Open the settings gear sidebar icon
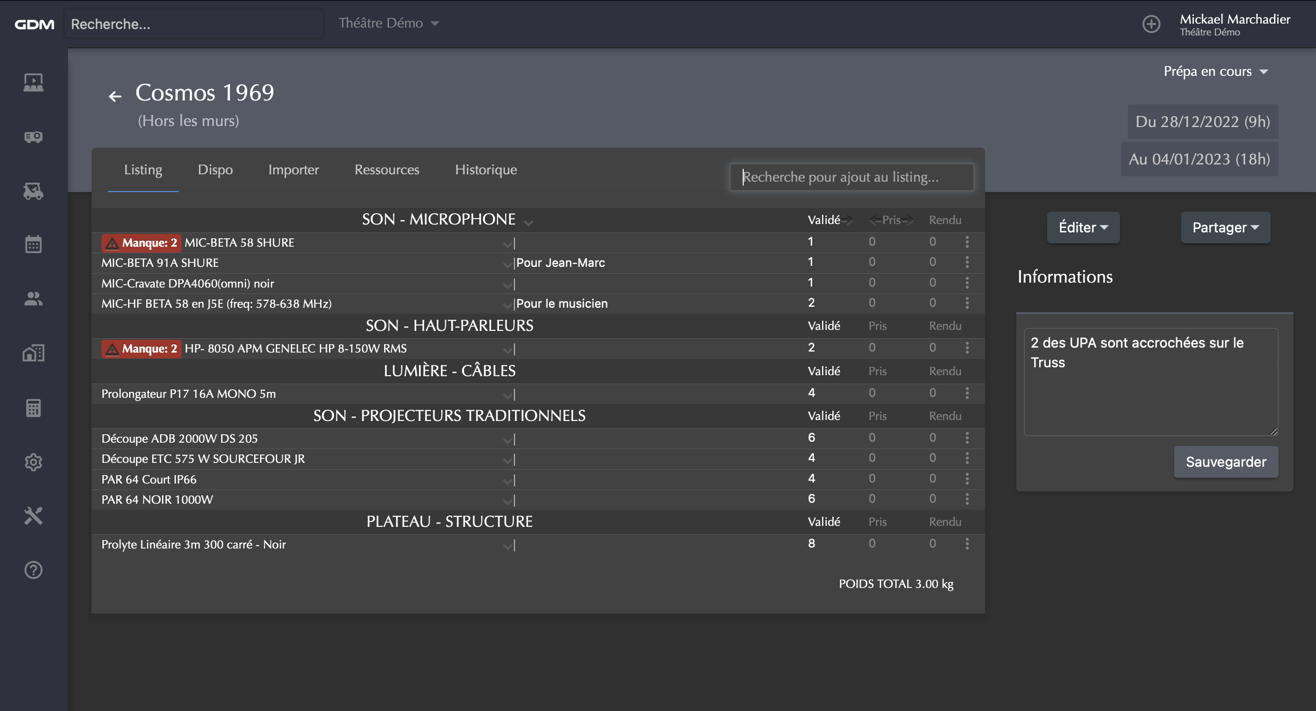 [x=33, y=462]
